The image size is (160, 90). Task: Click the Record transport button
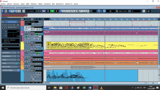[x=56, y=11]
